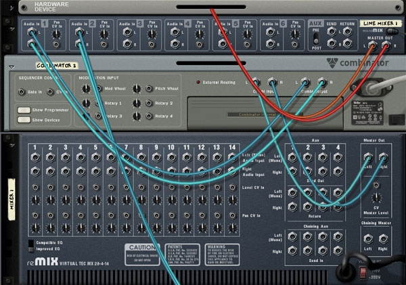Click Line Mixer Audio In 6 left jack
This screenshot has height=285, width=406.
click(270, 32)
